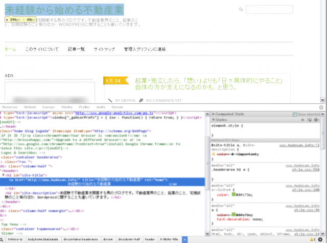Select container topmenuarea node
The width and height of the screenshot is (327, 243).
[40, 229]
